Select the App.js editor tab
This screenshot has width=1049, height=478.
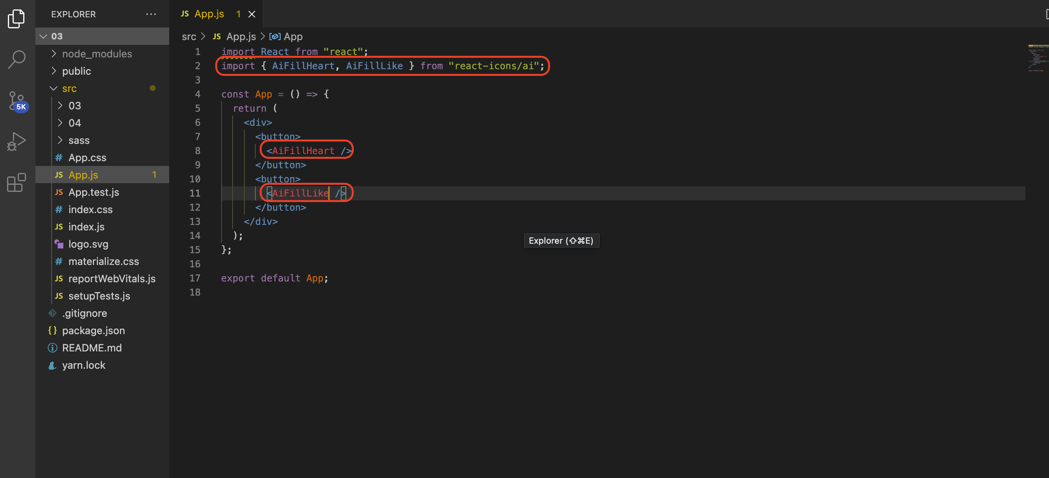(209, 14)
